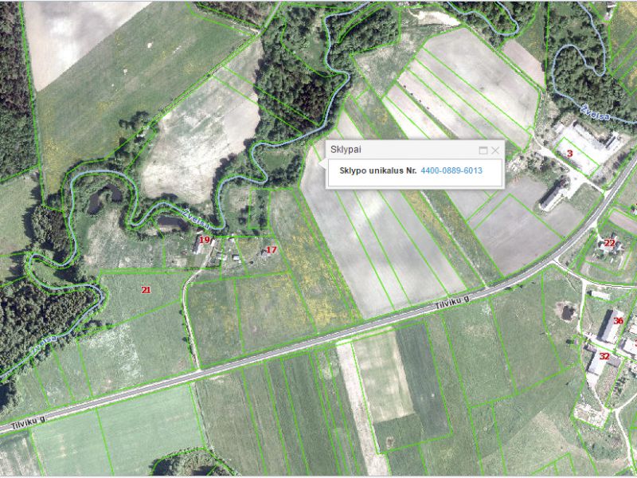Open parcel link 4400-0889-6013
637x478 pixels.
coord(451,170)
